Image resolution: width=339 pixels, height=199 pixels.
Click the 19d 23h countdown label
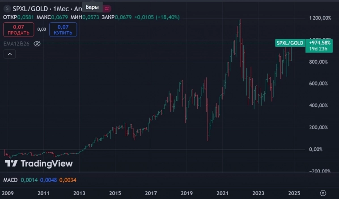(318, 49)
